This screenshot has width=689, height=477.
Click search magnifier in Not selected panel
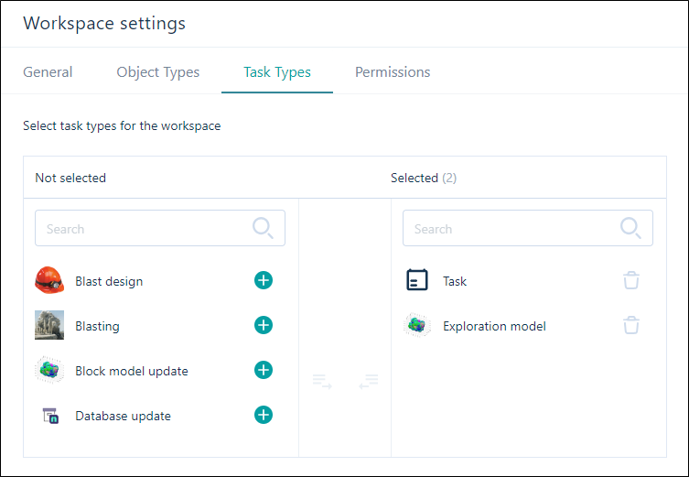coord(263,228)
